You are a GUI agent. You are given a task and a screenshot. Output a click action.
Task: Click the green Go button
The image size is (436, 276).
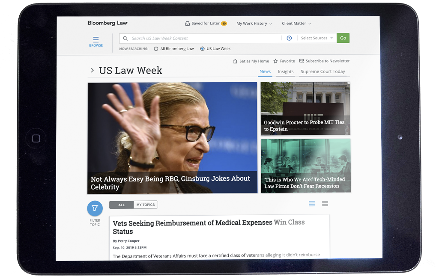343,38
